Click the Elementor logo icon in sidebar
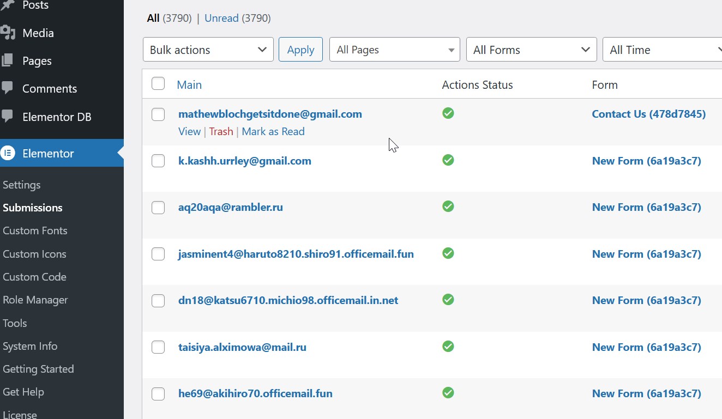Screen dimensions: 722x419 8,153
